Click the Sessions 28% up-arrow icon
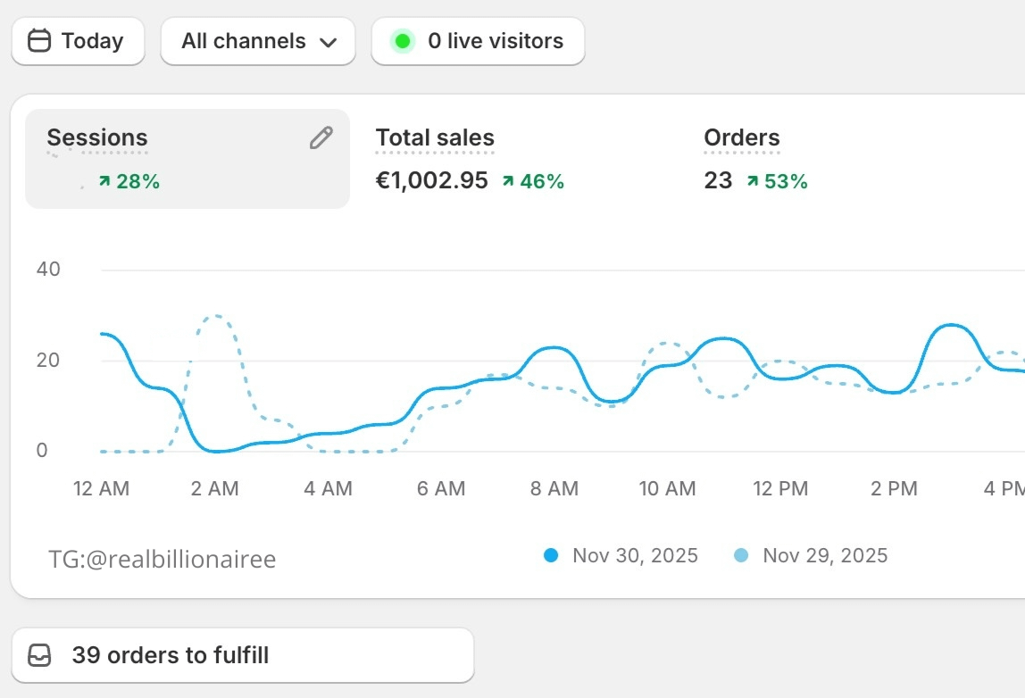The height and width of the screenshot is (698, 1025). (x=104, y=181)
